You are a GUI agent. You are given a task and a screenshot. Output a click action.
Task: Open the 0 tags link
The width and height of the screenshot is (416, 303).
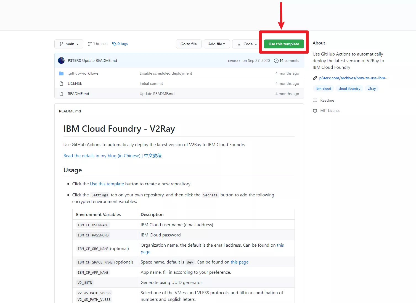(120, 44)
